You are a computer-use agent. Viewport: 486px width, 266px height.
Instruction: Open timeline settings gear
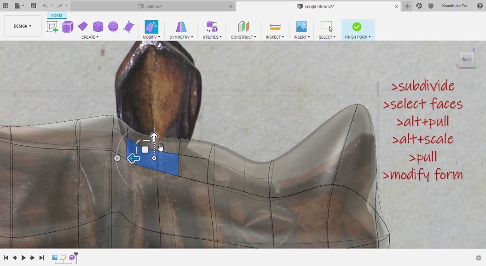[478, 258]
